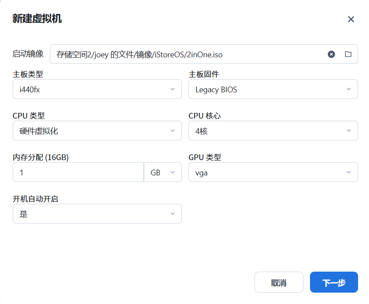Viewport: 369px width, 304px height.
Task: Click the 启动镜像 label
Action: 28,54
